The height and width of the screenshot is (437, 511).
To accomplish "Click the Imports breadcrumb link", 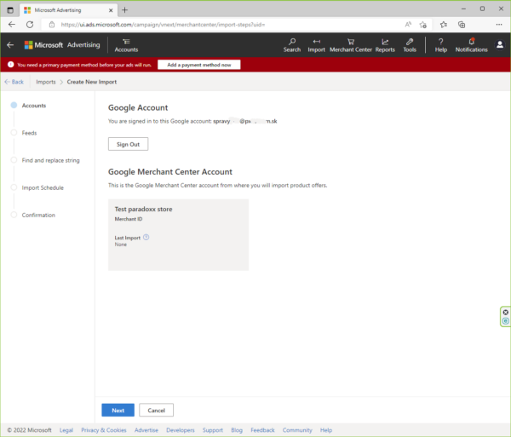I will (x=46, y=82).
